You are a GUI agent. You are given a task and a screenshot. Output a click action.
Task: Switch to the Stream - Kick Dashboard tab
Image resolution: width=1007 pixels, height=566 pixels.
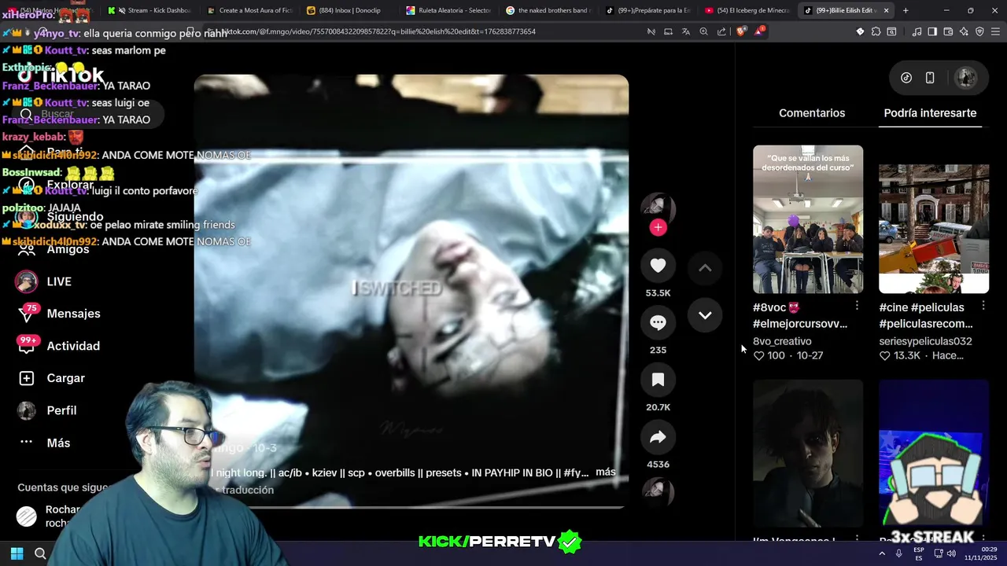153,10
